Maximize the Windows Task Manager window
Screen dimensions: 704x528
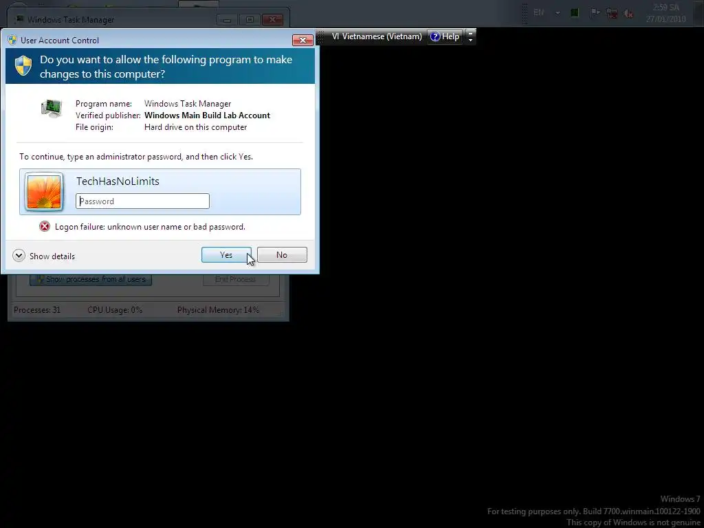click(x=250, y=20)
